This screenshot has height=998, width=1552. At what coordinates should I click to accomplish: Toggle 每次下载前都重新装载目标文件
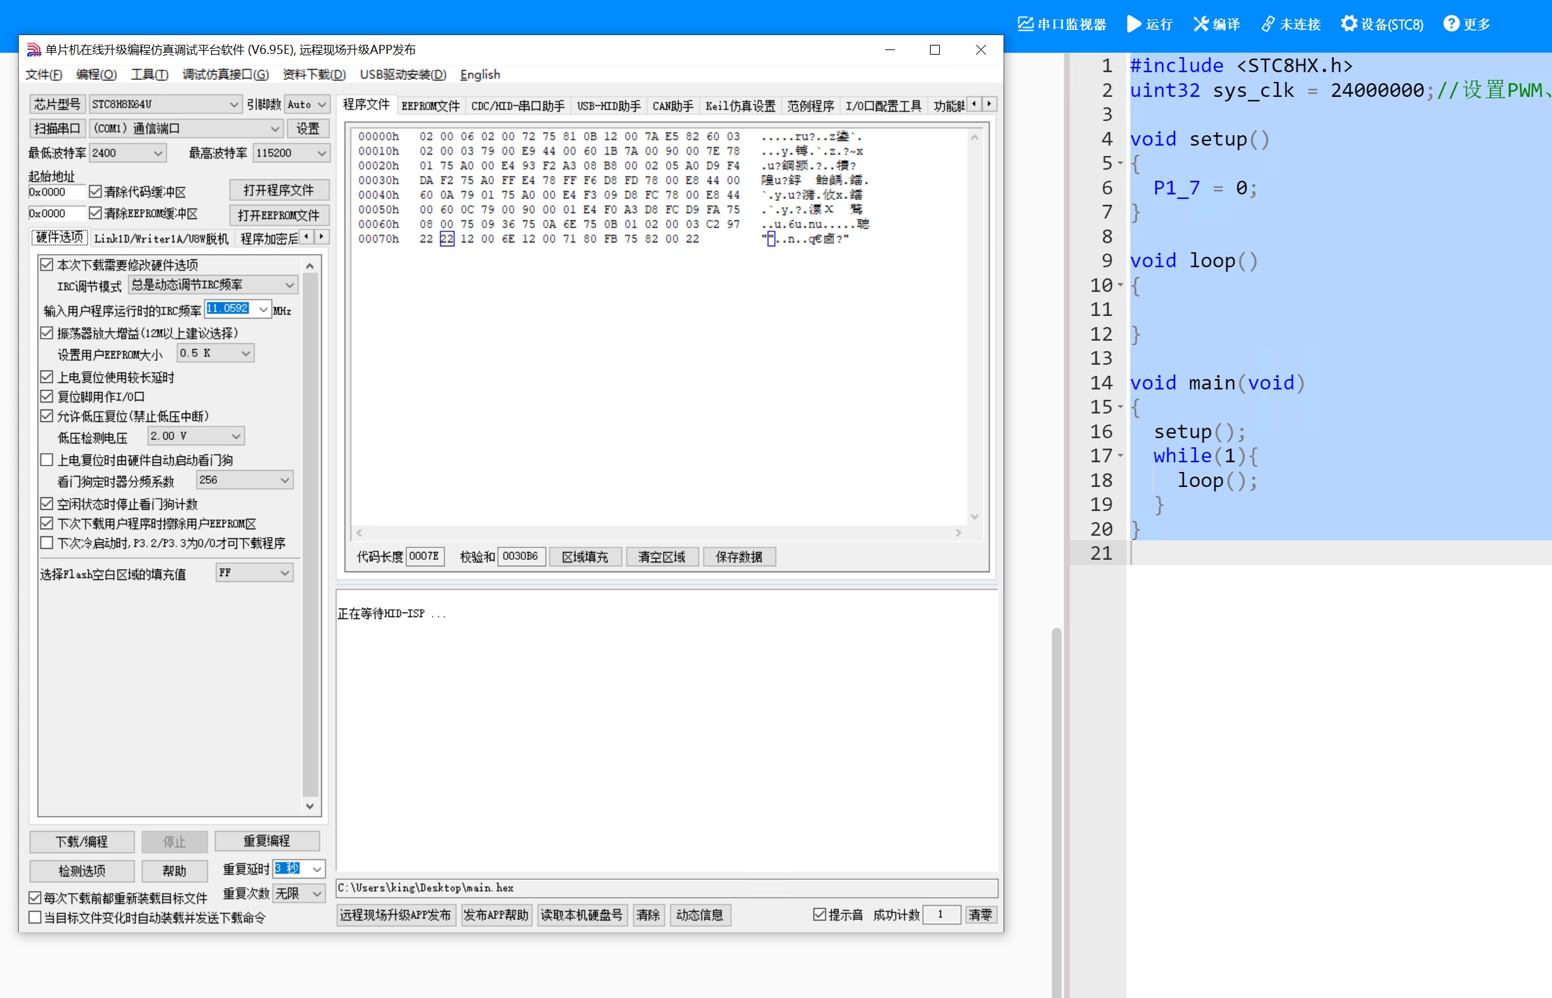pyautogui.click(x=35, y=898)
